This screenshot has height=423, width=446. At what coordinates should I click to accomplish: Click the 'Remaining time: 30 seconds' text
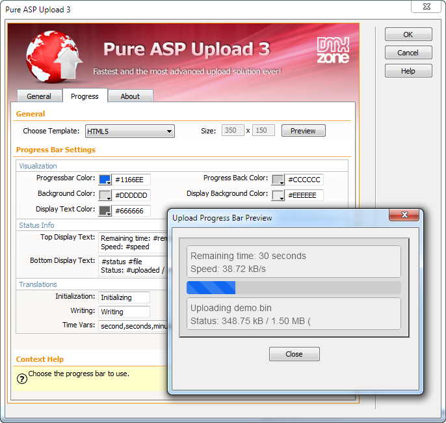click(248, 256)
